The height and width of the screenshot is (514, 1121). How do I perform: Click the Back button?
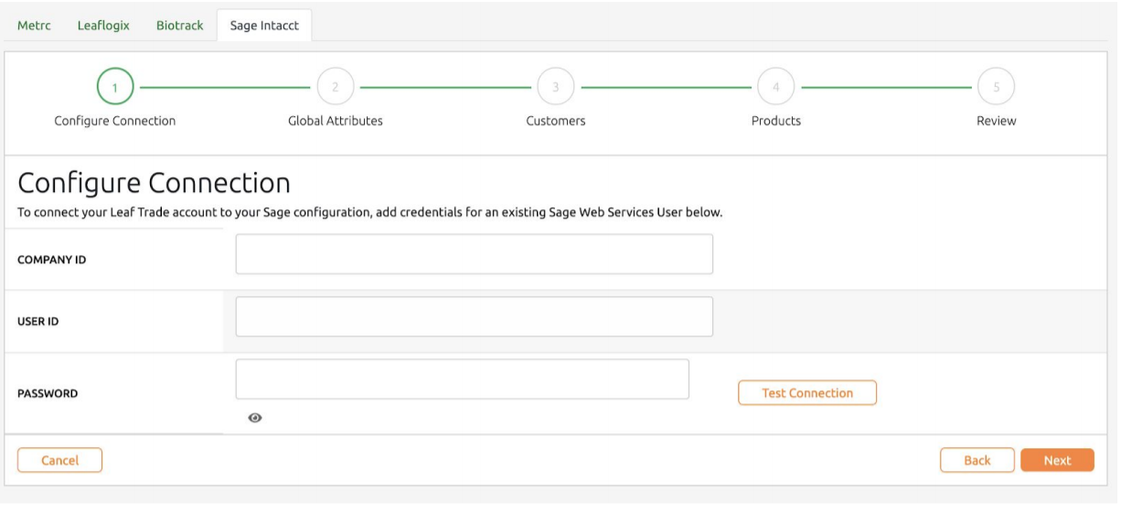coord(977,460)
